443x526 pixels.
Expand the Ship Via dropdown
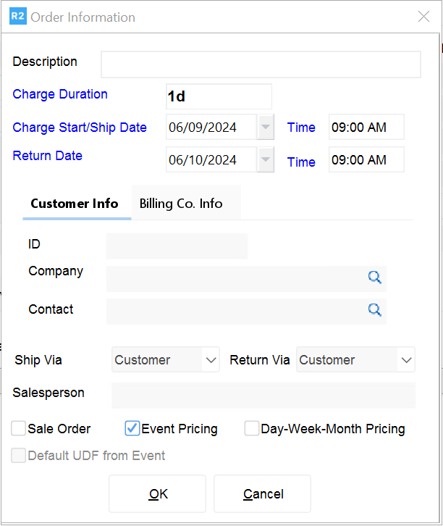click(211, 360)
